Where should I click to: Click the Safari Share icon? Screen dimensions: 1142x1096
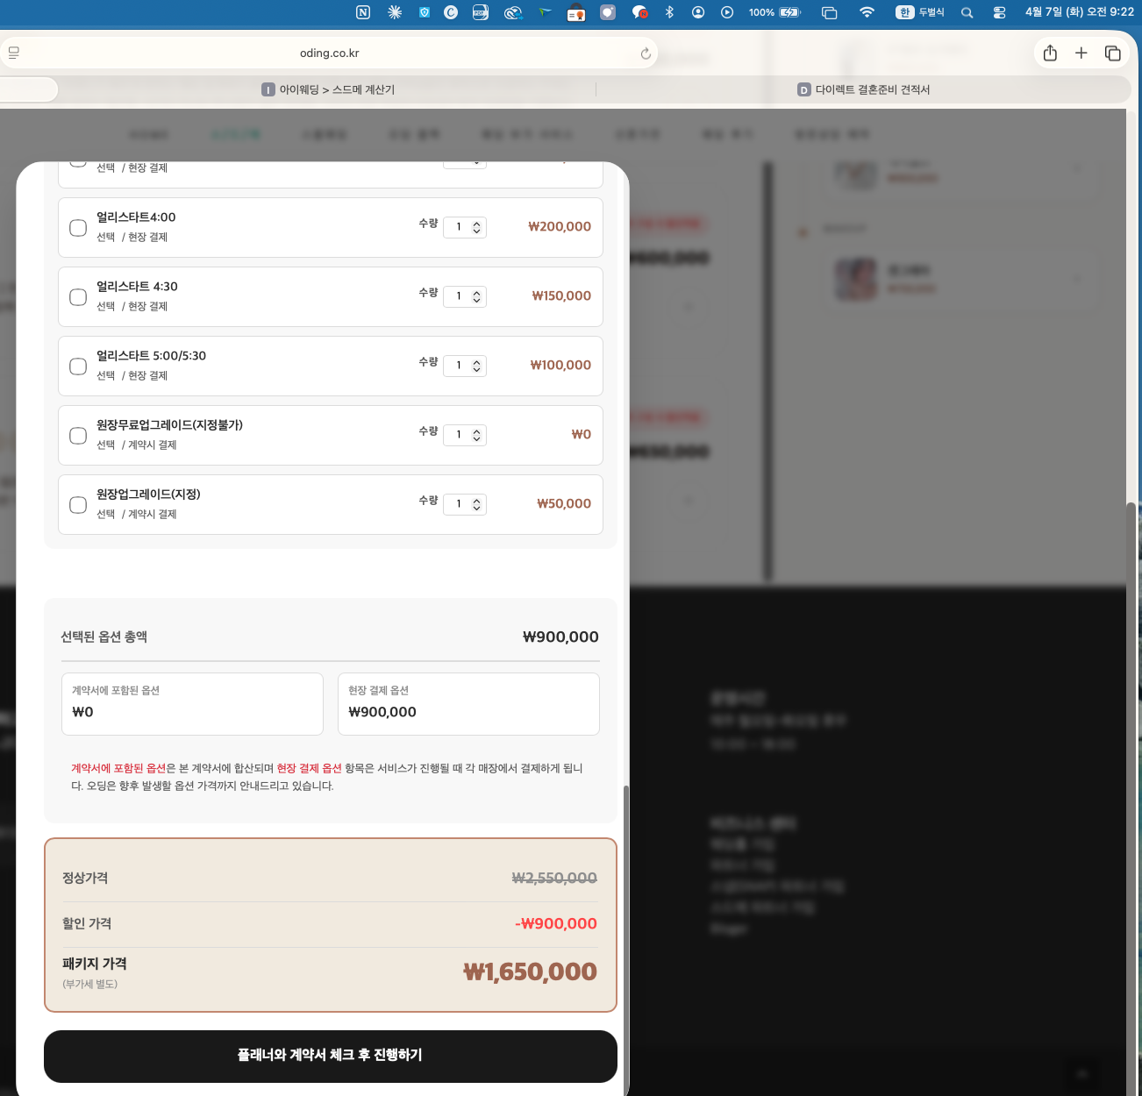pos(1050,53)
